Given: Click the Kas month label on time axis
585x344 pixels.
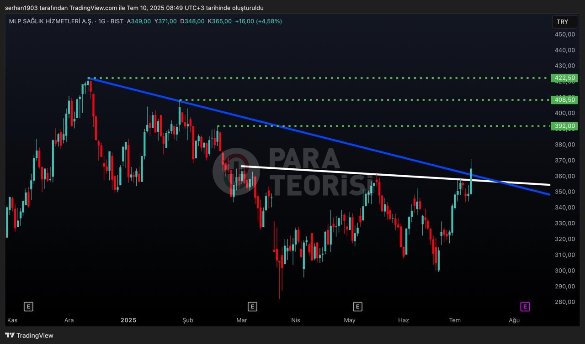Looking at the screenshot, I should point(12,320).
